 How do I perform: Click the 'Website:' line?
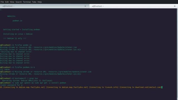point(12,16)
